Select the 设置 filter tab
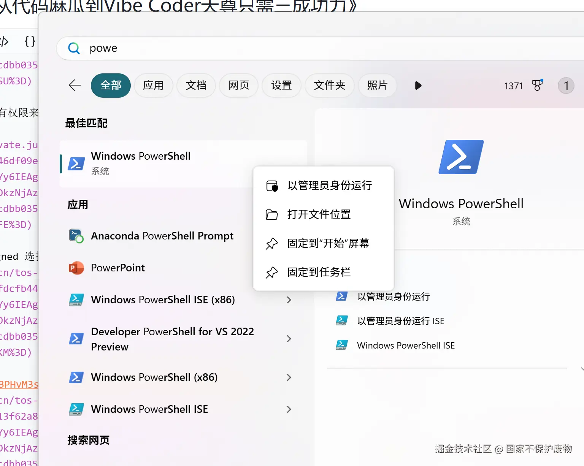The width and height of the screenshot is (584, 466). tap(281, 86)
